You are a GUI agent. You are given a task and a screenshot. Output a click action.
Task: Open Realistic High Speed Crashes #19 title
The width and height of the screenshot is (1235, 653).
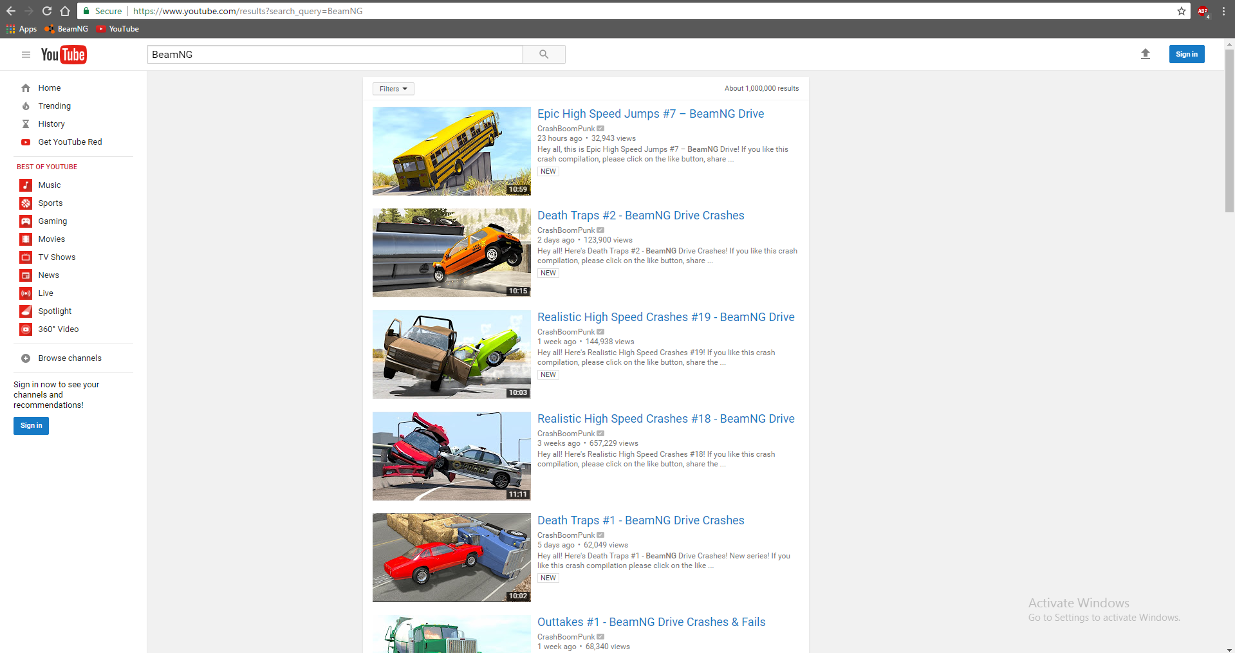[666, 317]
